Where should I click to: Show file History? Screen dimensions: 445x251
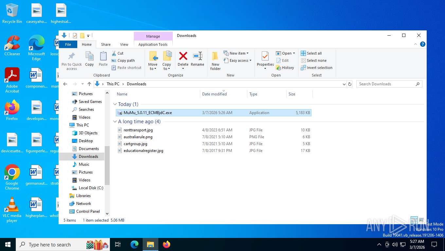tap(285, 68)
